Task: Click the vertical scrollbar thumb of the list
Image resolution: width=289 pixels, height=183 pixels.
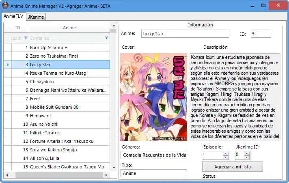Action: point(114,31)
